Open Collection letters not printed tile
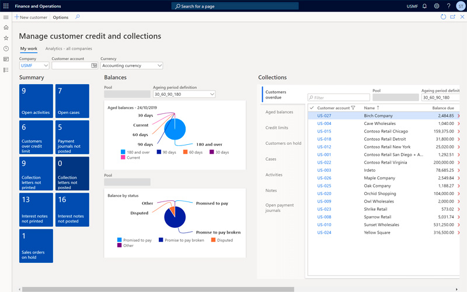The width and height of the screenshot is (467, 292). point(36,173)
